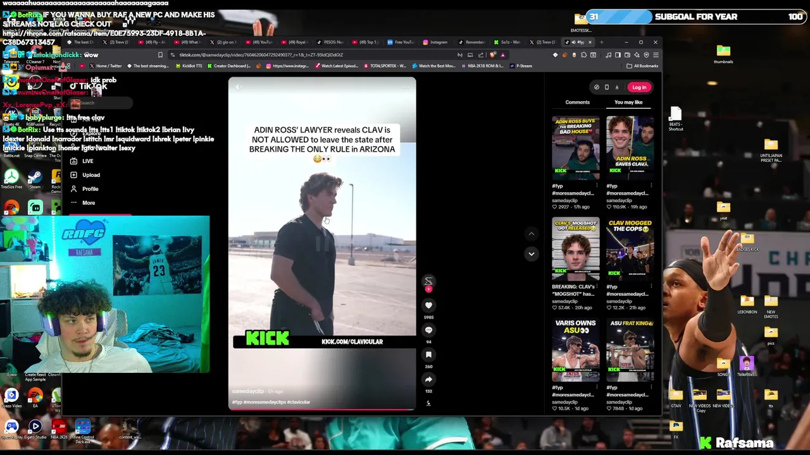Click the Log in button

(639, 87)
